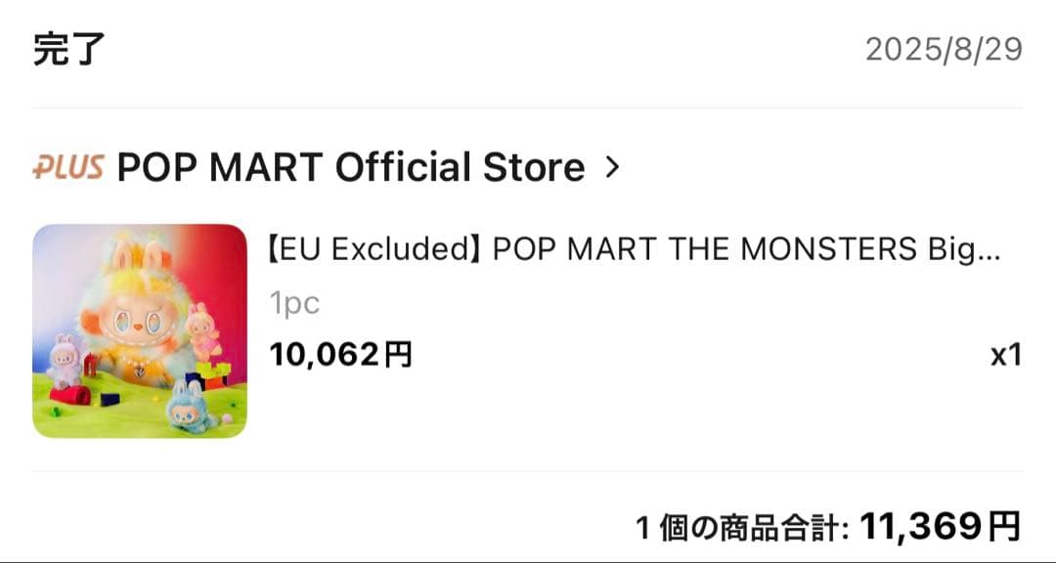Click the order date 2025/8/29
Screen dimensions: 1056x563
tap(944, 50)
